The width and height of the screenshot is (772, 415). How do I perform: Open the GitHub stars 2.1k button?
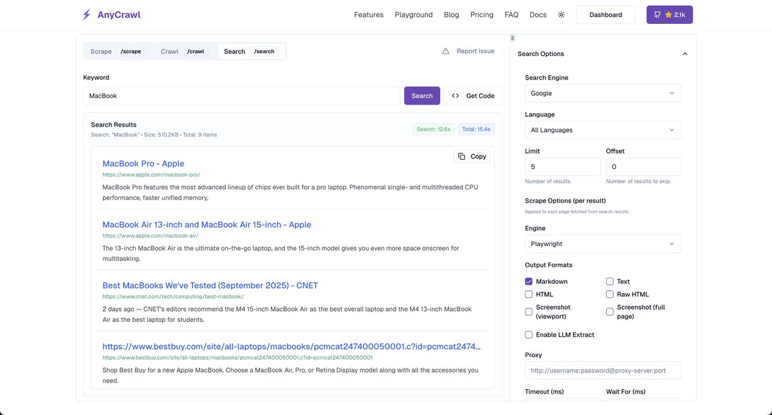pos(670,15)
